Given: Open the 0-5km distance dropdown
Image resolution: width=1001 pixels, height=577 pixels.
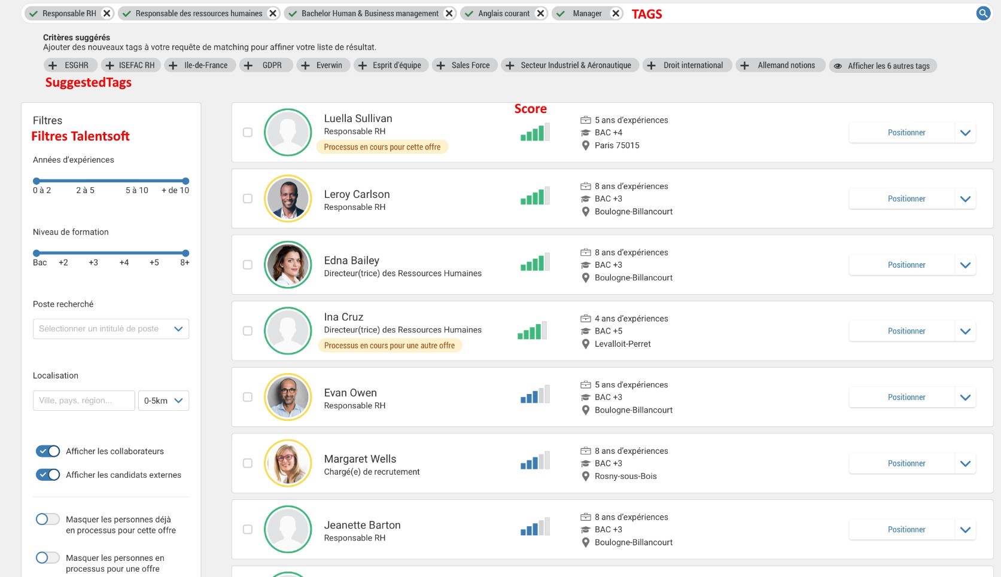Looking at the screenshot, I should point(163,401).
